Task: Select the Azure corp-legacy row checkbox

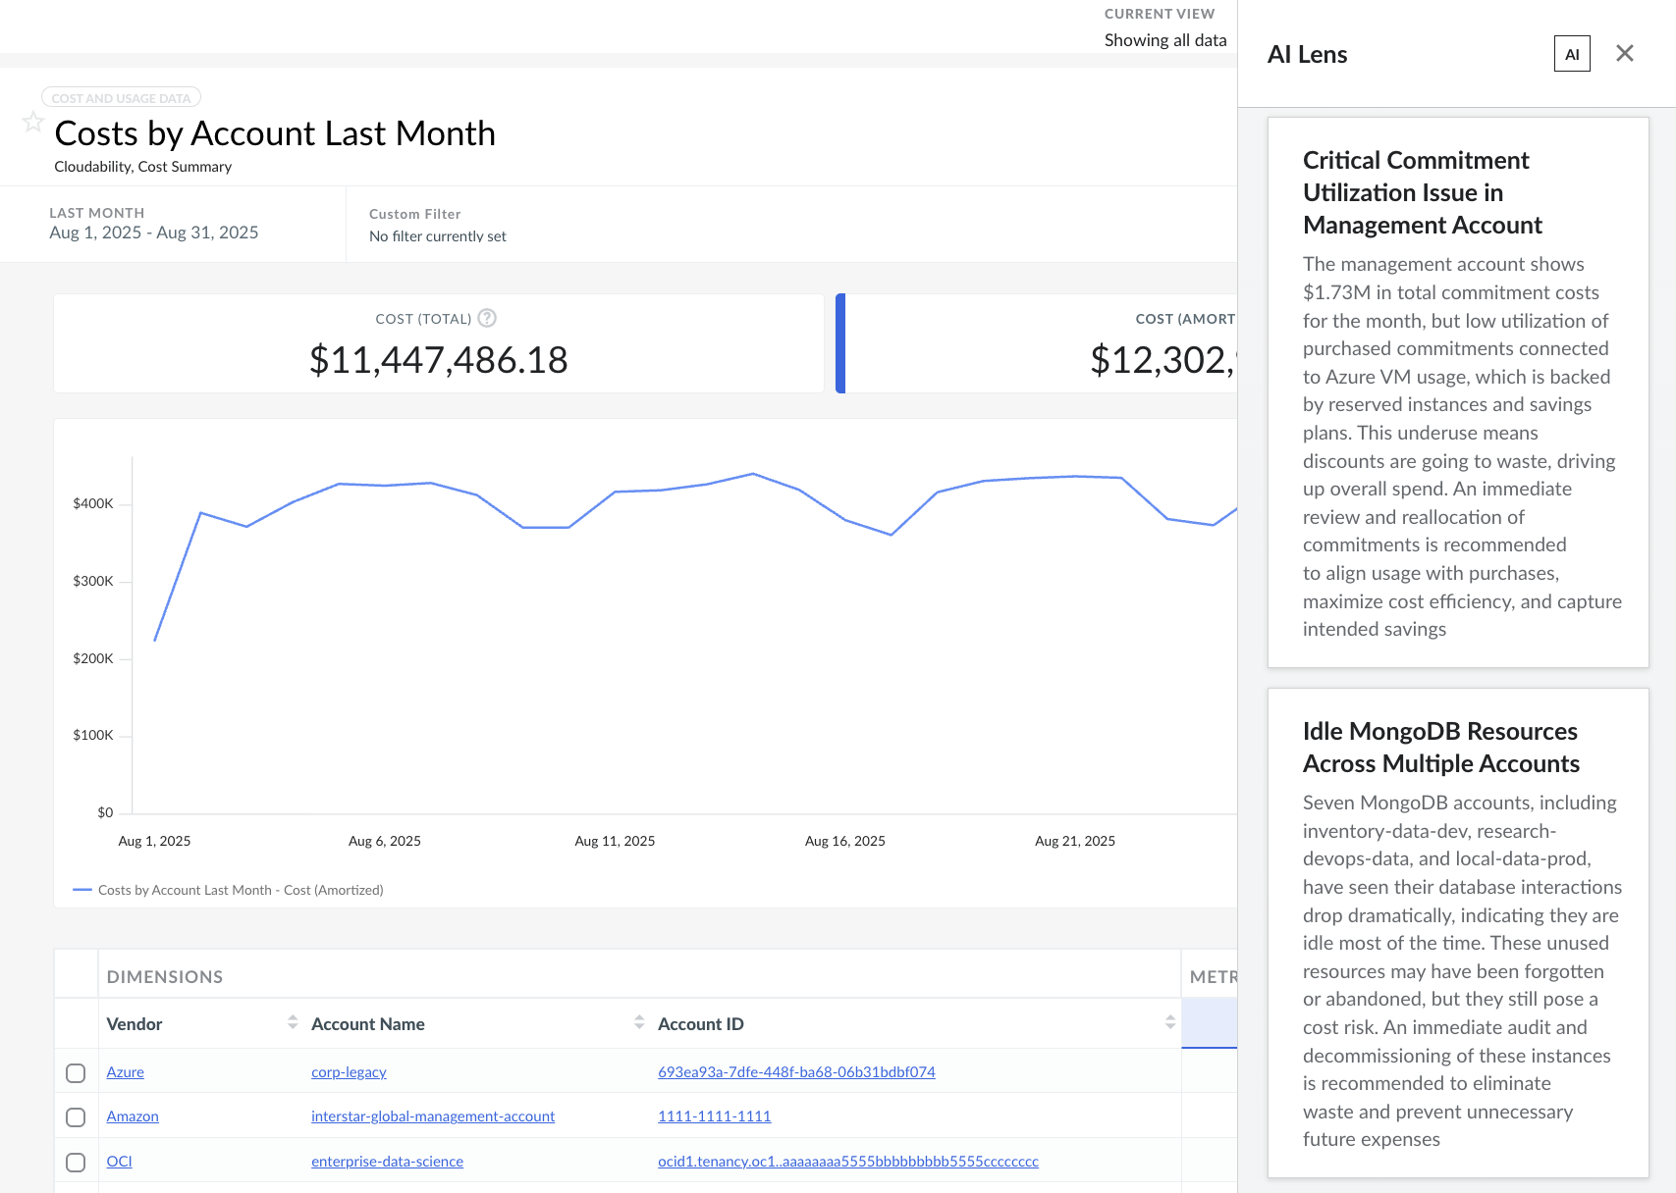Action: [76, 1072]
